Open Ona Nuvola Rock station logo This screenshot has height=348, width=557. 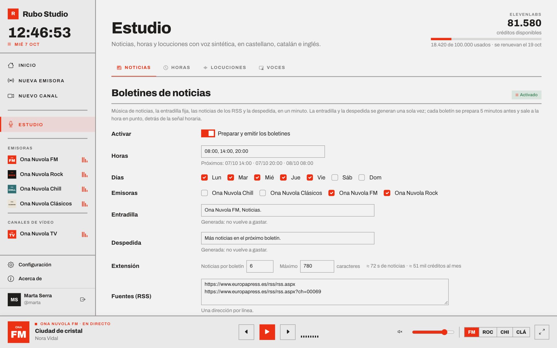click(12, 174)
